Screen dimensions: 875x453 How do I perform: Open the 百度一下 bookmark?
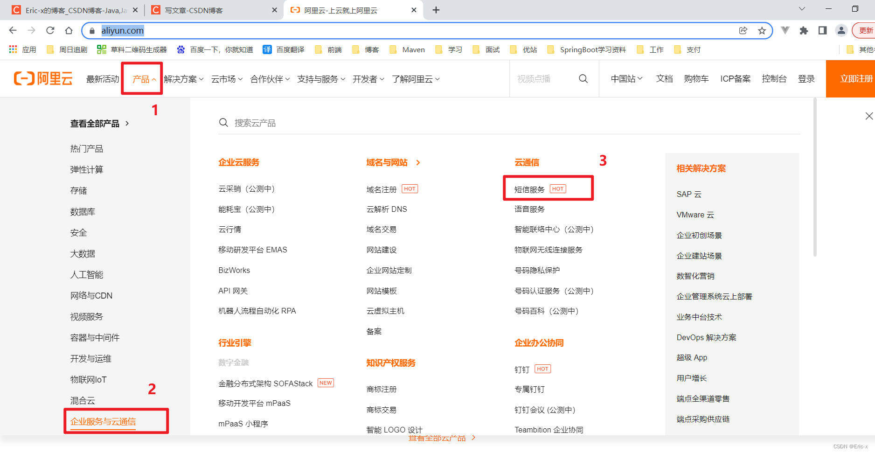pyautogui.click(x=215, y=49)
